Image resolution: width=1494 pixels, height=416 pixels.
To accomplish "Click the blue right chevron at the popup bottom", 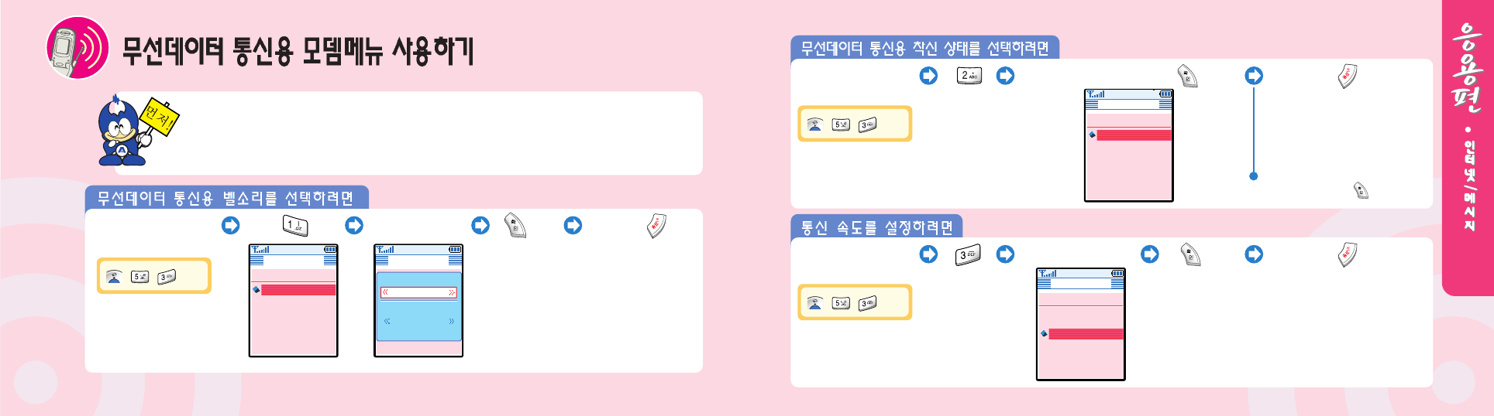I will click(x=452, y=321).
